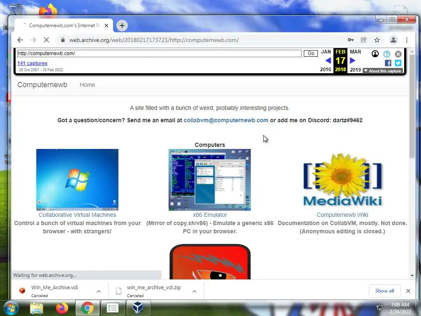This screenshot has height=316, width=421.
Task: Share the capture on Twitter
Action: click(x=398, y=63)
